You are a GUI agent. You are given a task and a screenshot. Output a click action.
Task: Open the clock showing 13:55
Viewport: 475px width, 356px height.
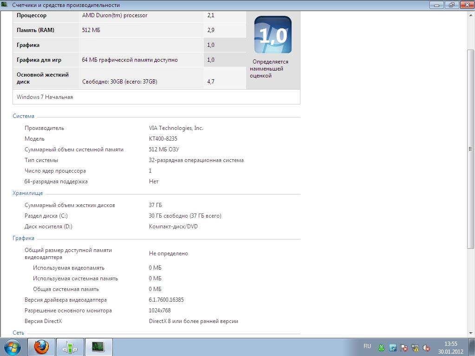450,348
